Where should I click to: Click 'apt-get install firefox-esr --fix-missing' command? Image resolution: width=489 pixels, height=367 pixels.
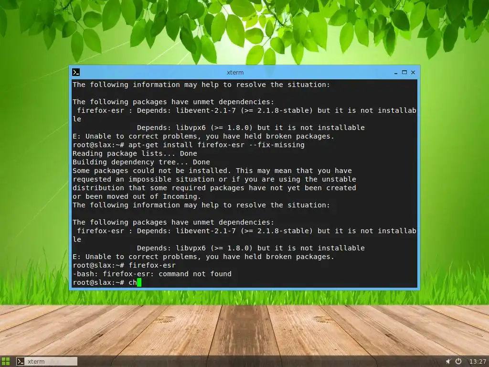216,145
